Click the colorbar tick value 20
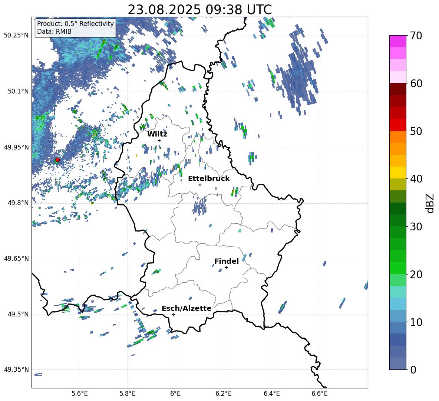 pyautogui.click(x=416, y=275)
